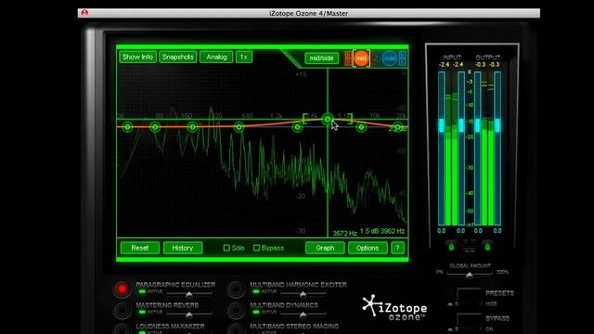
Task: Click the Loudness Maximizer module label
Action: pyautogui.click(x=170, y=326)
